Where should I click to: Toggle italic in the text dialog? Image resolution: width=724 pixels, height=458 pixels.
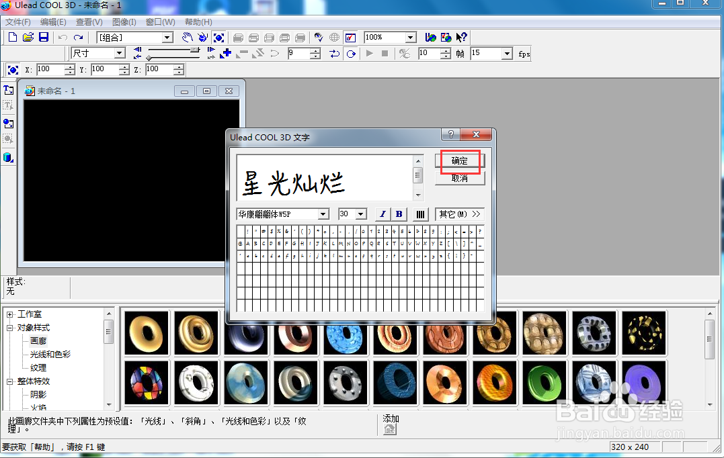point(383,214)
